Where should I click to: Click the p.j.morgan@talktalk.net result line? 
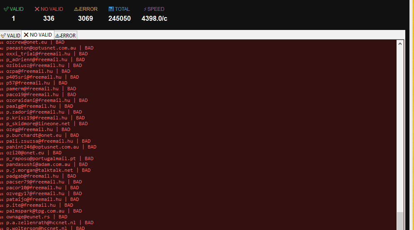pyautogui.click(x=48, y=170)
